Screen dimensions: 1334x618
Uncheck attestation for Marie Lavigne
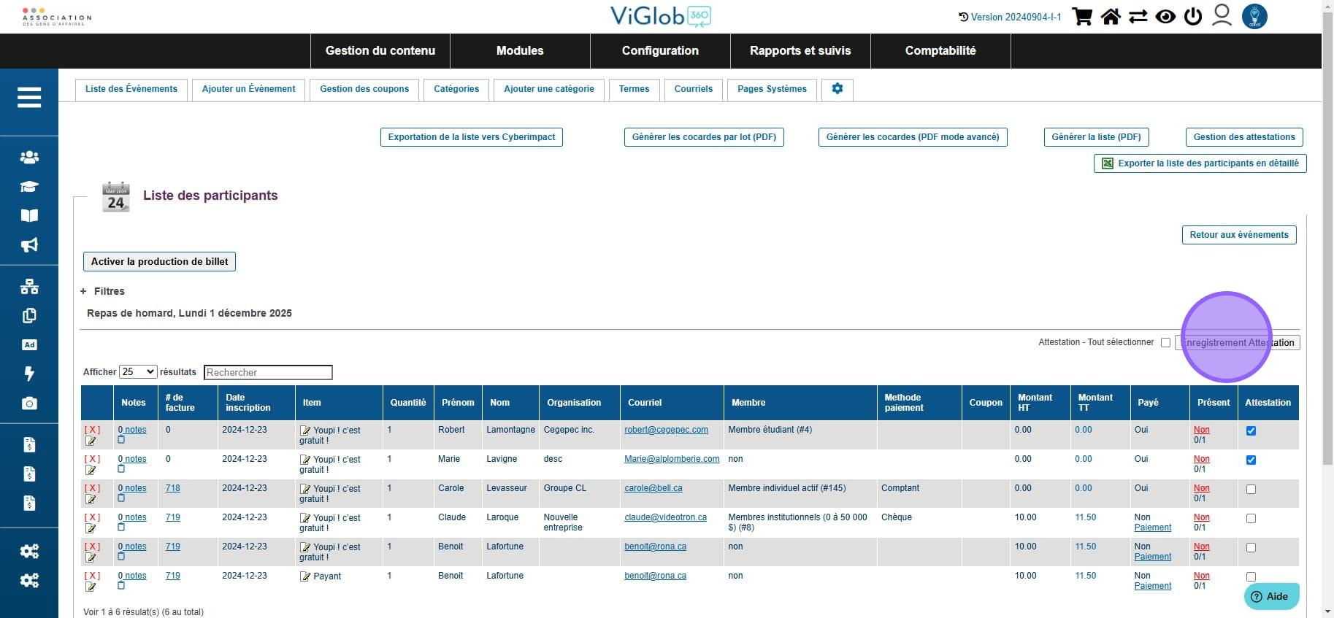(x=1251, y=460)
